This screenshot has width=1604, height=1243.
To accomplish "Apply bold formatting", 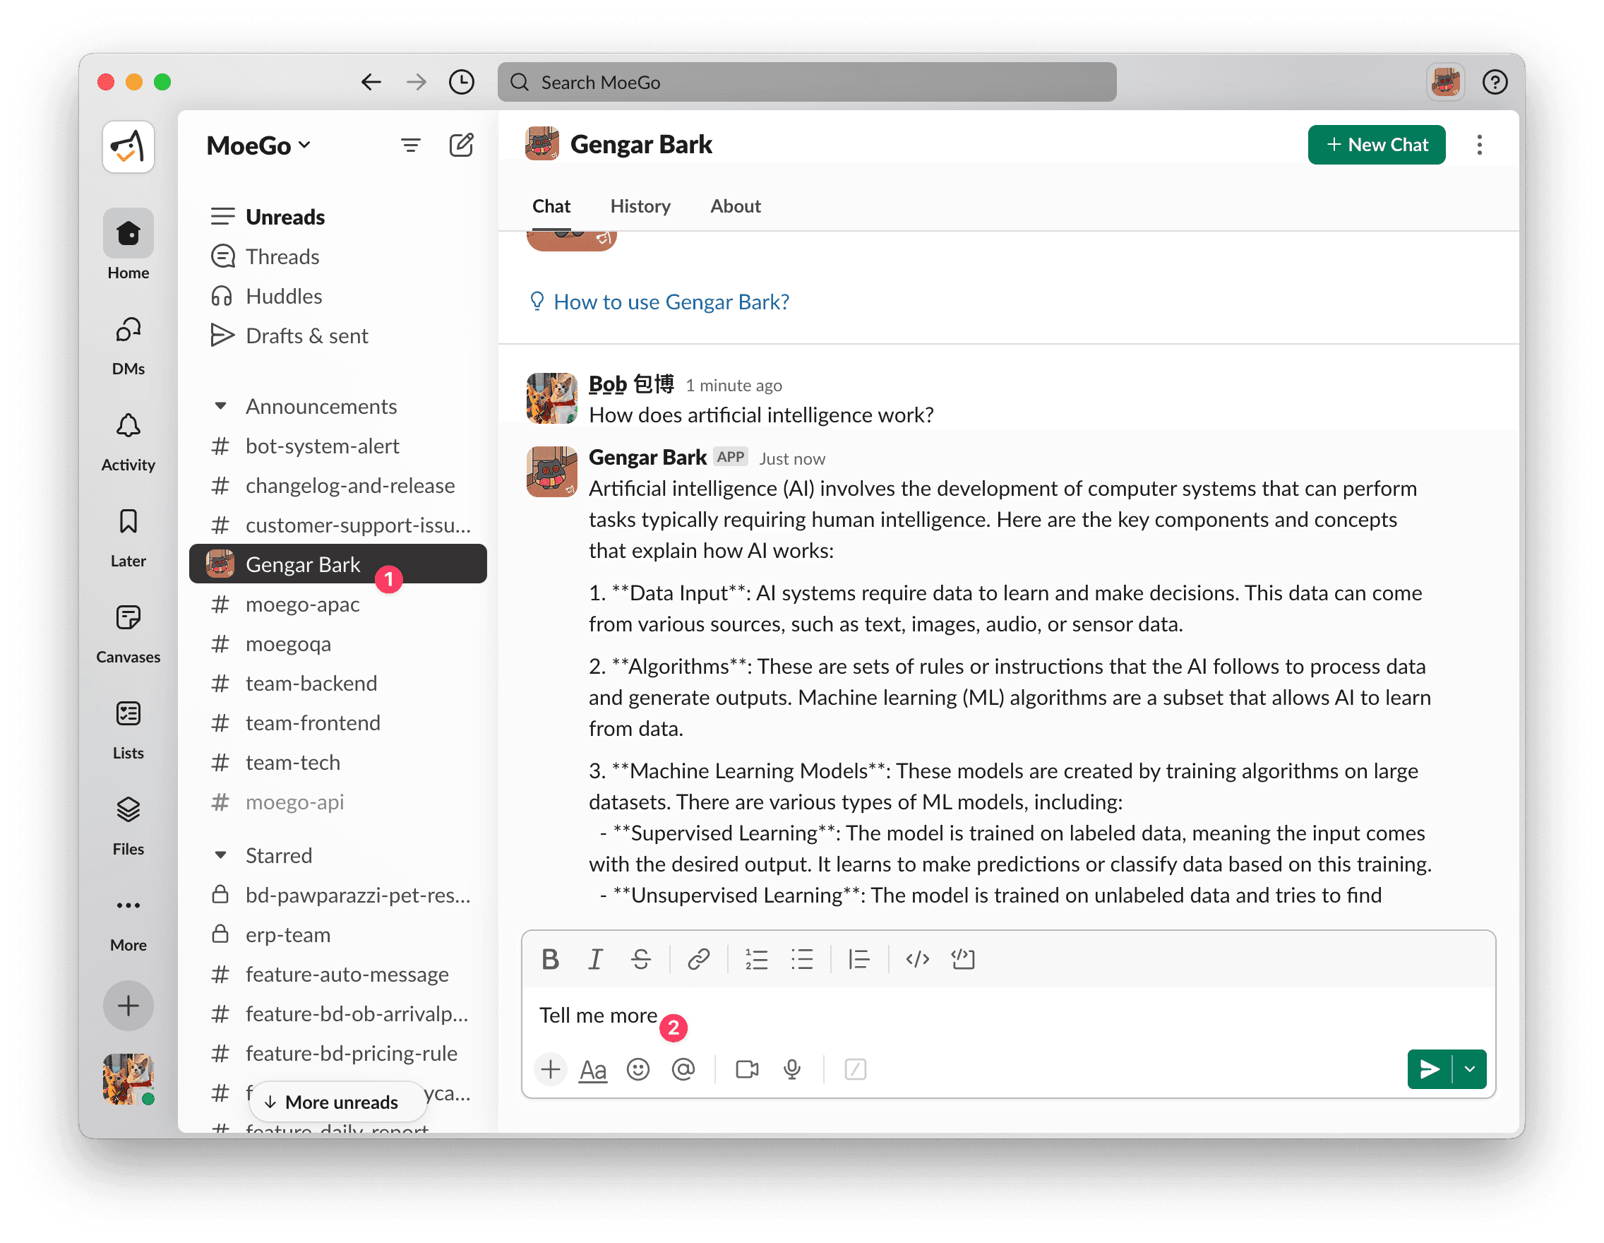I will pyautogui.click(x=550, y=959).
